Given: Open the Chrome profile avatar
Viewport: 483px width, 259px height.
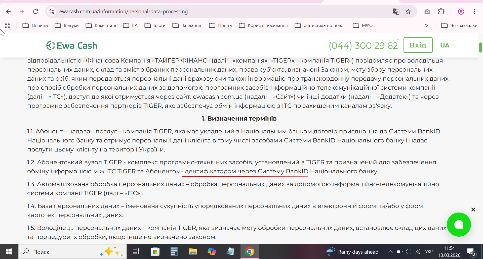Looking at the screenshot, I should point(461,12).
